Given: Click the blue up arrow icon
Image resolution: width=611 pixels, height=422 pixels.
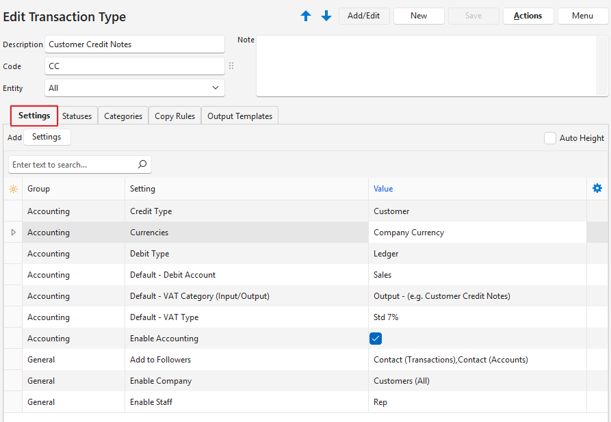Looking at the screenshot, I should coord(306,16).
